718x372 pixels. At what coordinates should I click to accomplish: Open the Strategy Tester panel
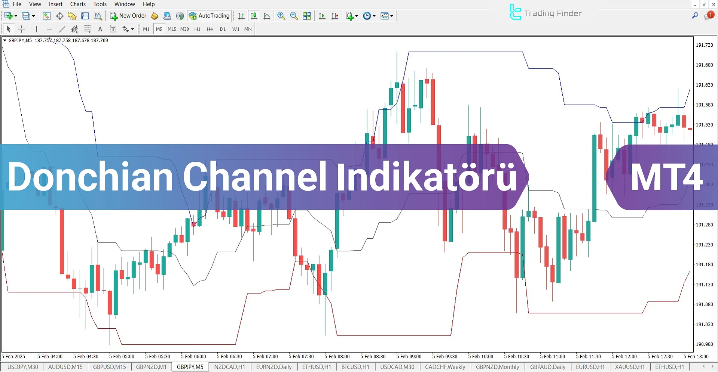(x=98, y=16)
